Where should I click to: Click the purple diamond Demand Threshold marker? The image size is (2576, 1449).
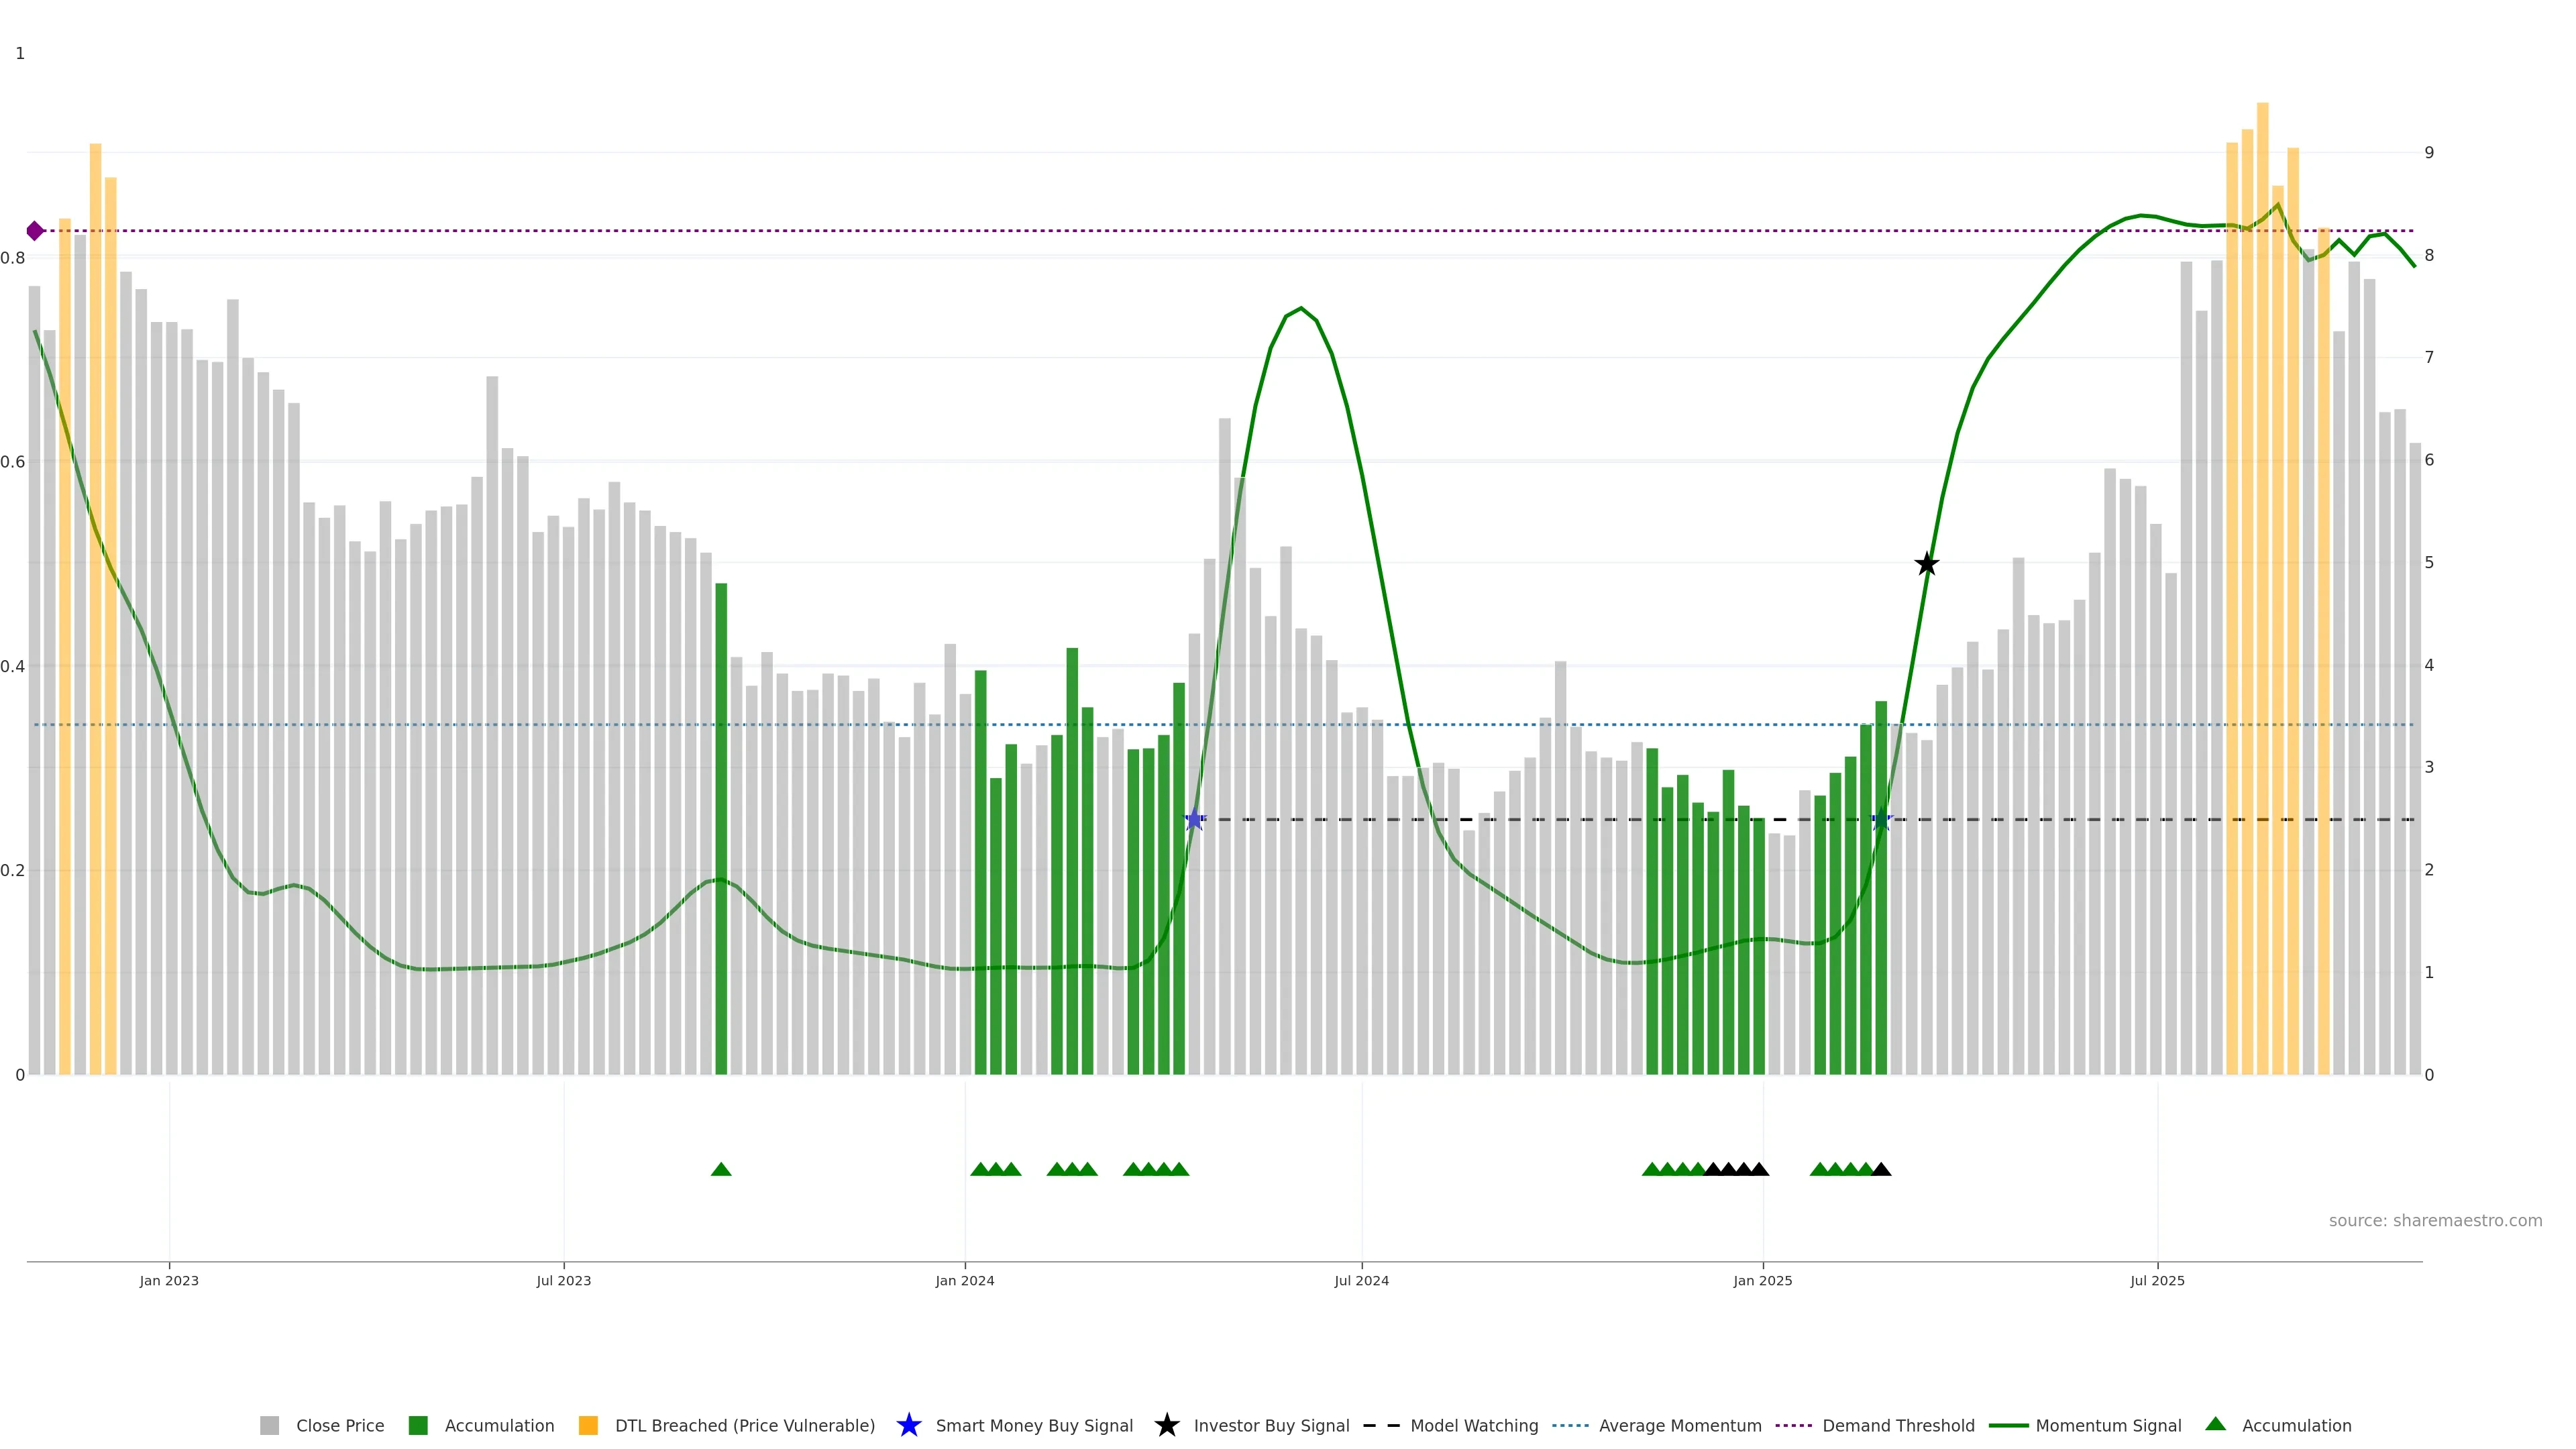(35, 231)
